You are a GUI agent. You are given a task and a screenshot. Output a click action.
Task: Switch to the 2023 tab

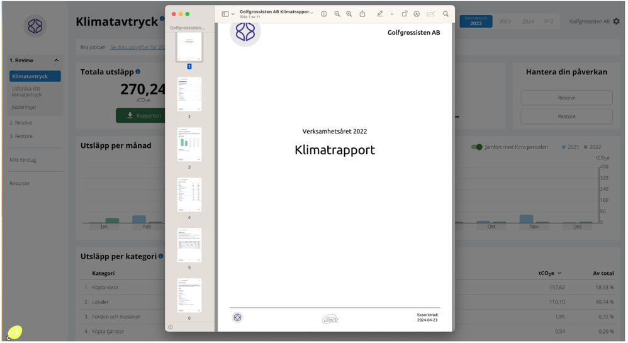[505, 21]
